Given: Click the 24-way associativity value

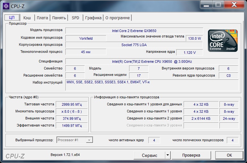Looking at the screenshot, I should click(x=229, y=118).
